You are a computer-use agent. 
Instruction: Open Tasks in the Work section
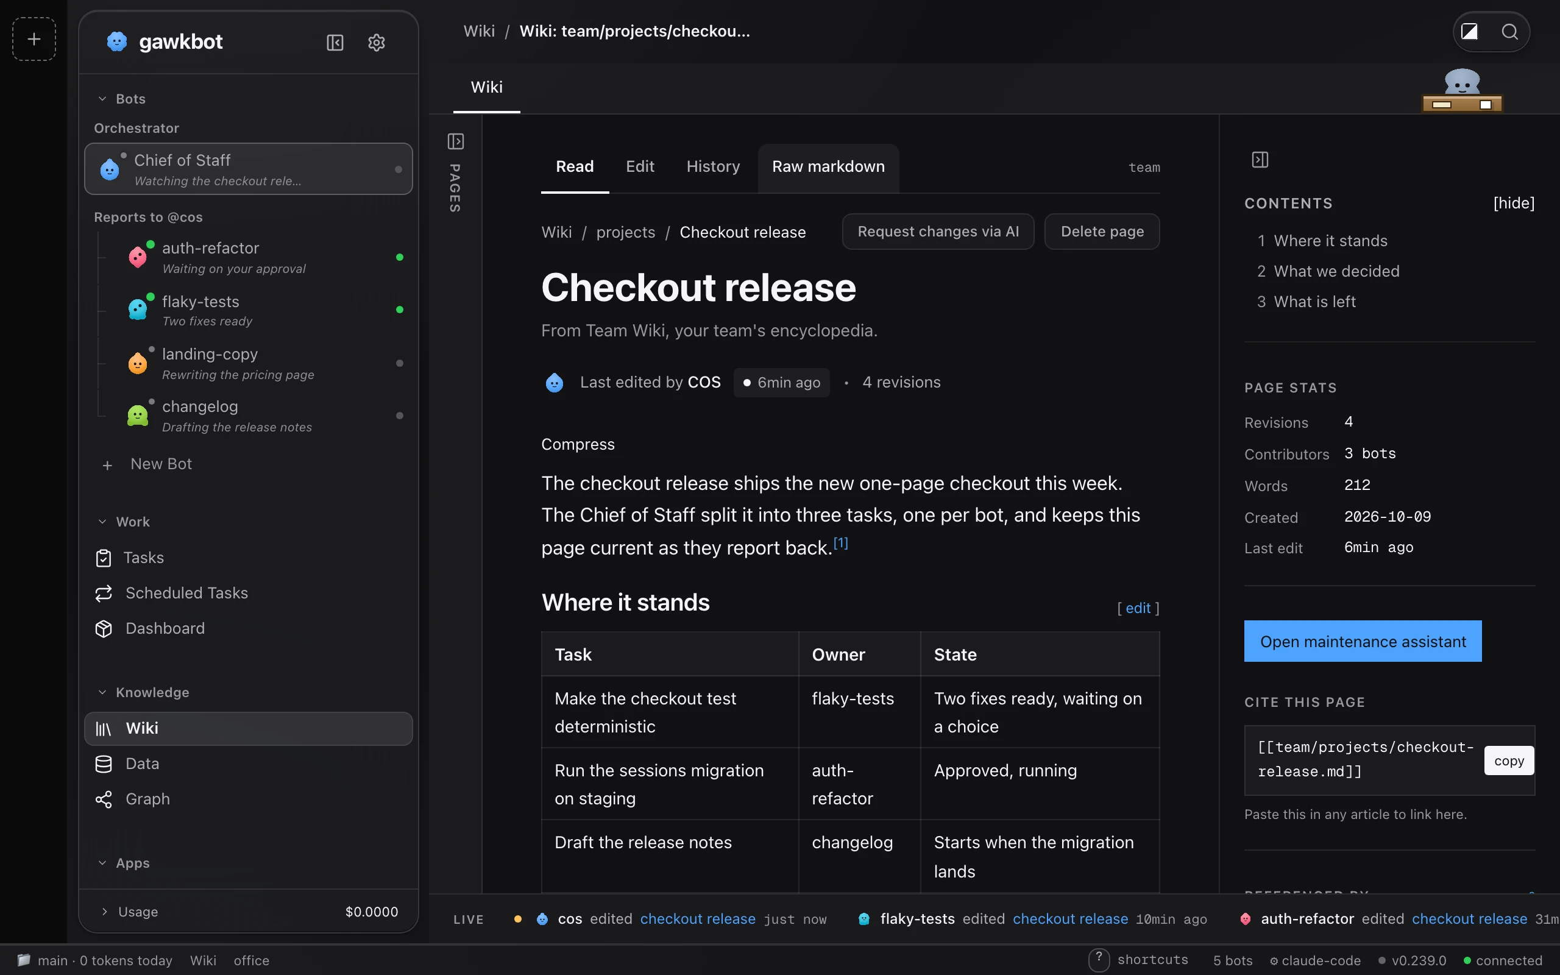point(248,558)
